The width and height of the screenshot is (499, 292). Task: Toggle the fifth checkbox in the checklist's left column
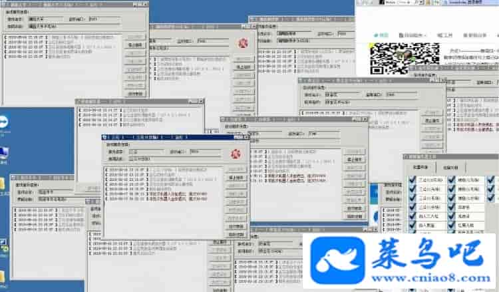(x=413, y=216)
